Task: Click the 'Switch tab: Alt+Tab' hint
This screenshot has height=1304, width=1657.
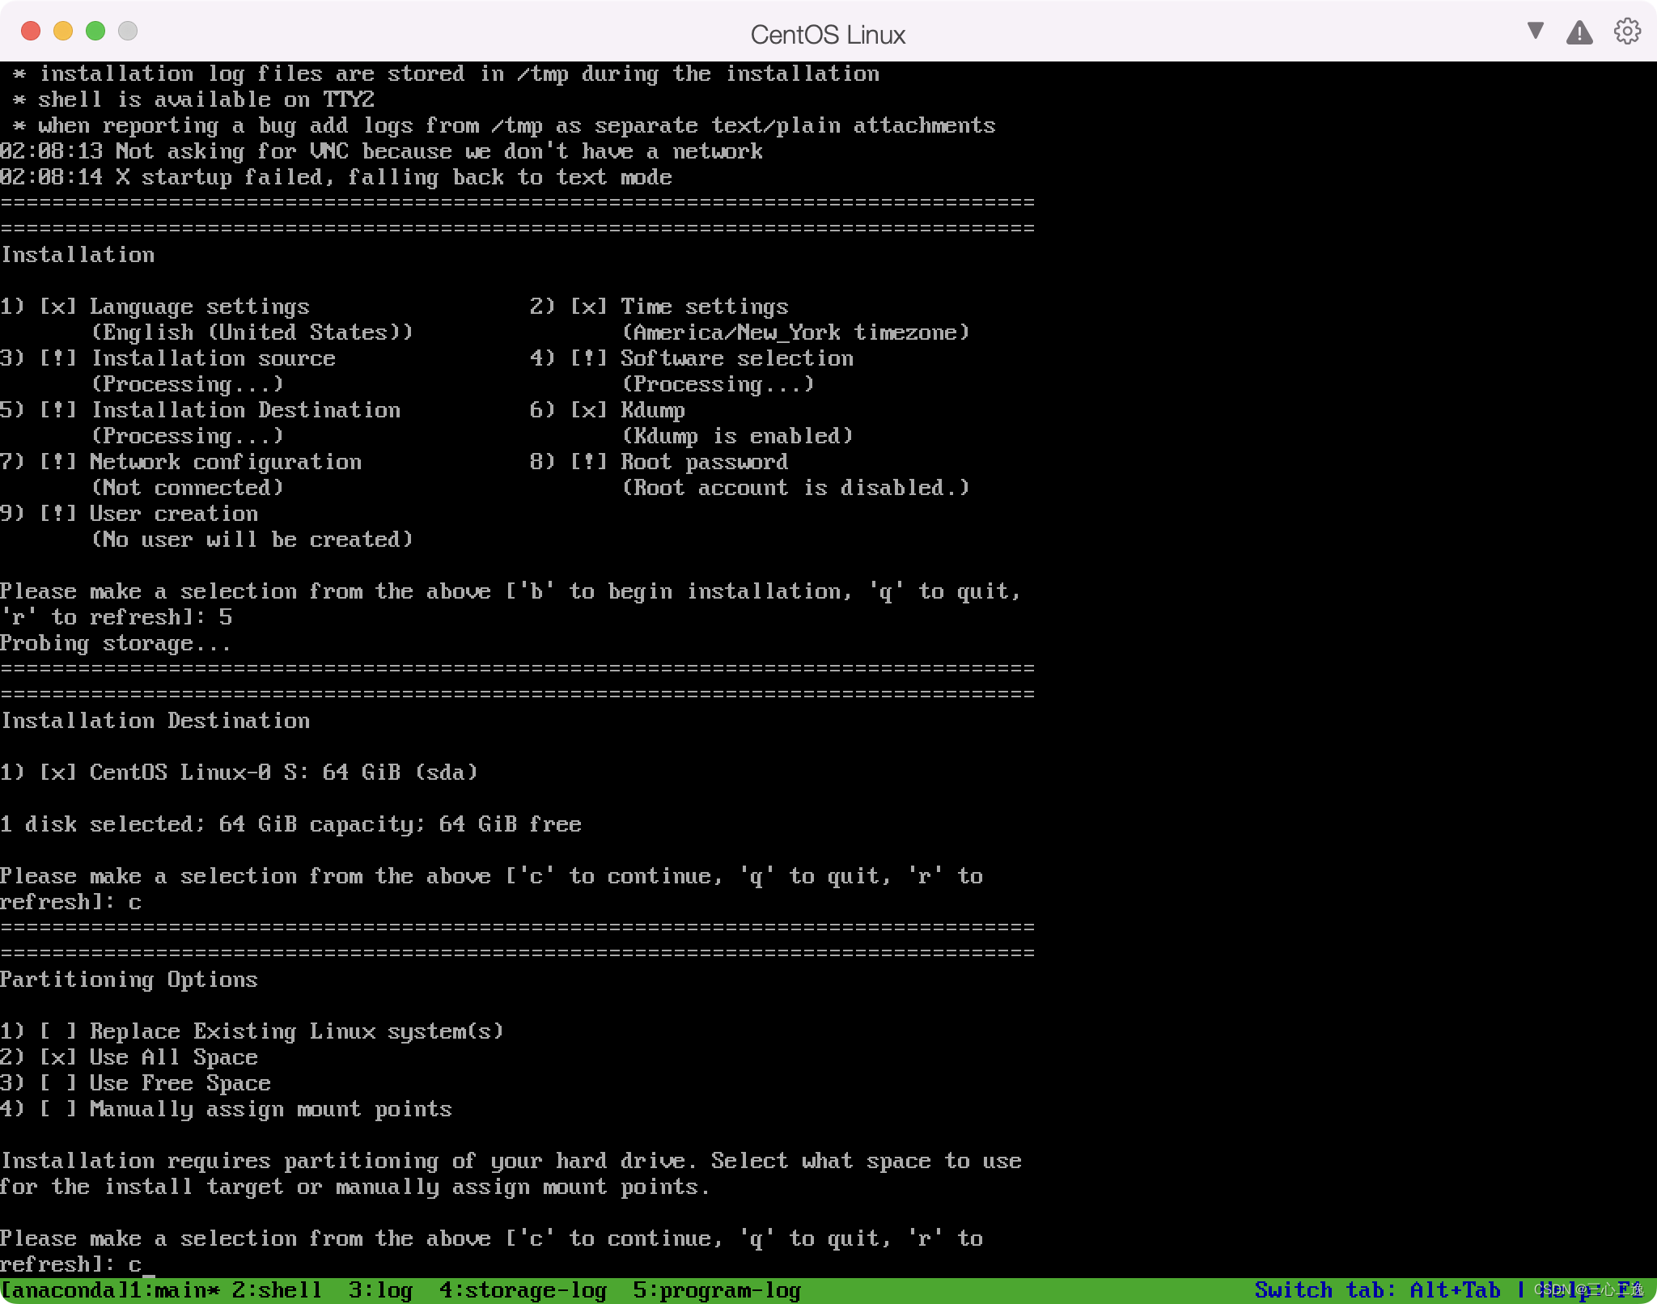Action: point(1377,1290)
